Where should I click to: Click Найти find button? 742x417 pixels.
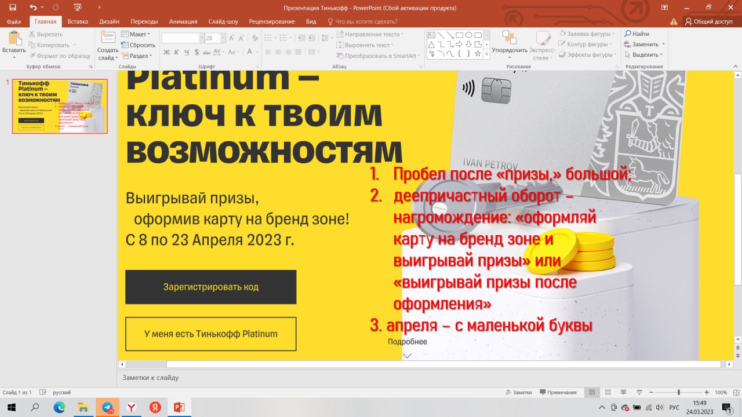636,34
